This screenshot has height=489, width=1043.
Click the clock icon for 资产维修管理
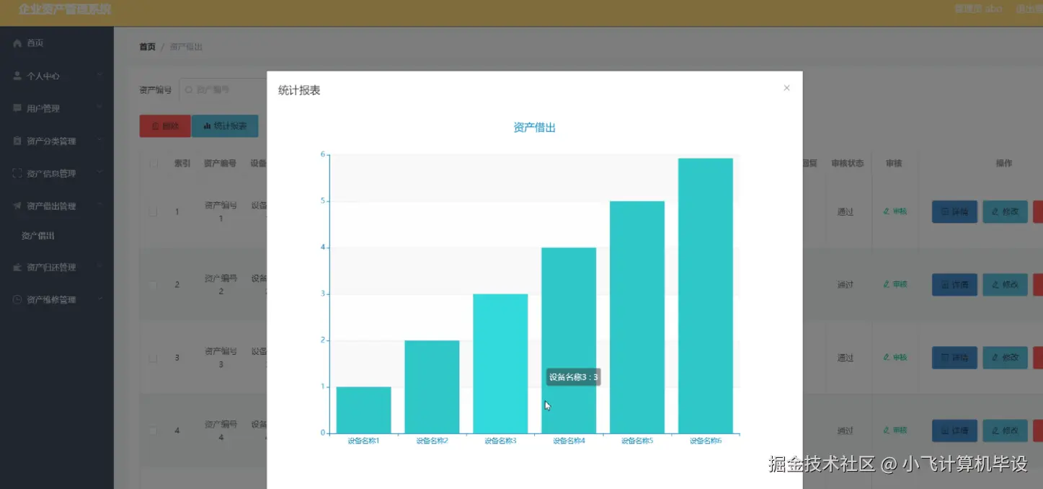17,299
